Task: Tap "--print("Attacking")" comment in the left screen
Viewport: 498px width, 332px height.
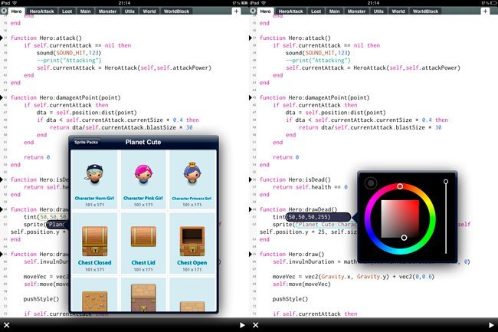Action: pos(69,61)
